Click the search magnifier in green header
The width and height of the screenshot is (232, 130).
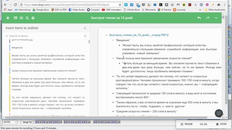[27, 18]
